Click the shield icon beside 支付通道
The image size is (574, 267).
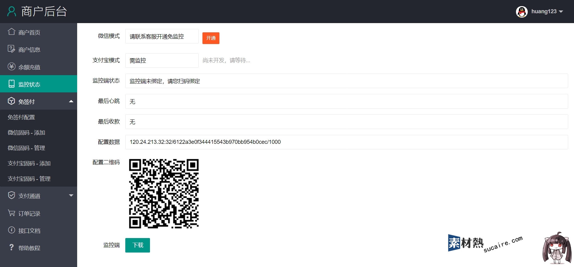coord(11,195)
